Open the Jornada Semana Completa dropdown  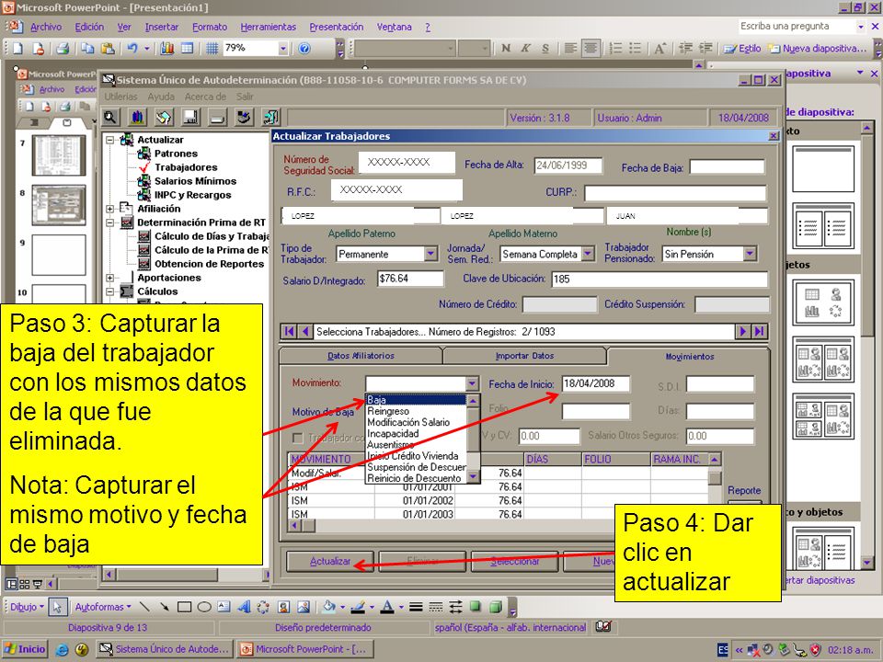click(588, 254)
